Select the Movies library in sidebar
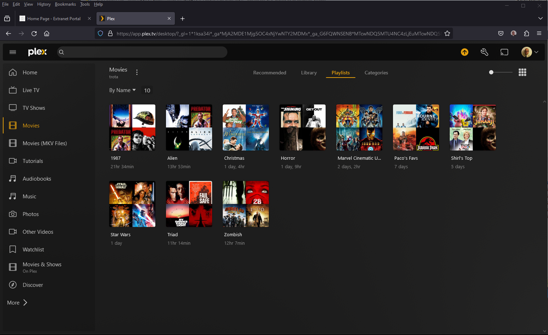 coord(49,125)
